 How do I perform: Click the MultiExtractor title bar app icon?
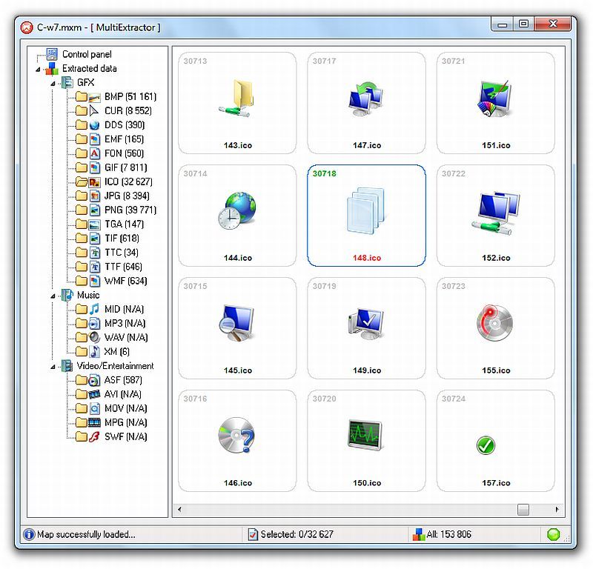pyautogui.click(x=27, y=27)
